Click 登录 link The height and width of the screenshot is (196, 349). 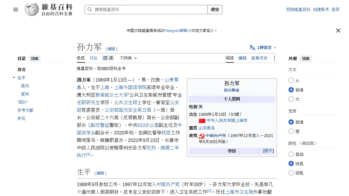click(x=336, y=10)
